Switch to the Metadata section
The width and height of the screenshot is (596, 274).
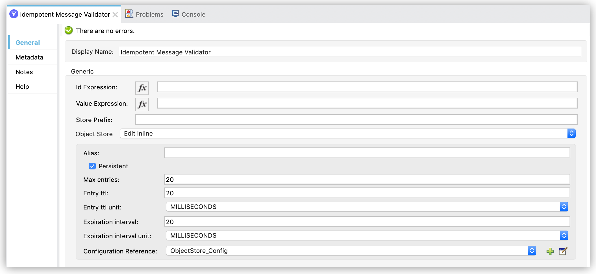coord(29,57)
